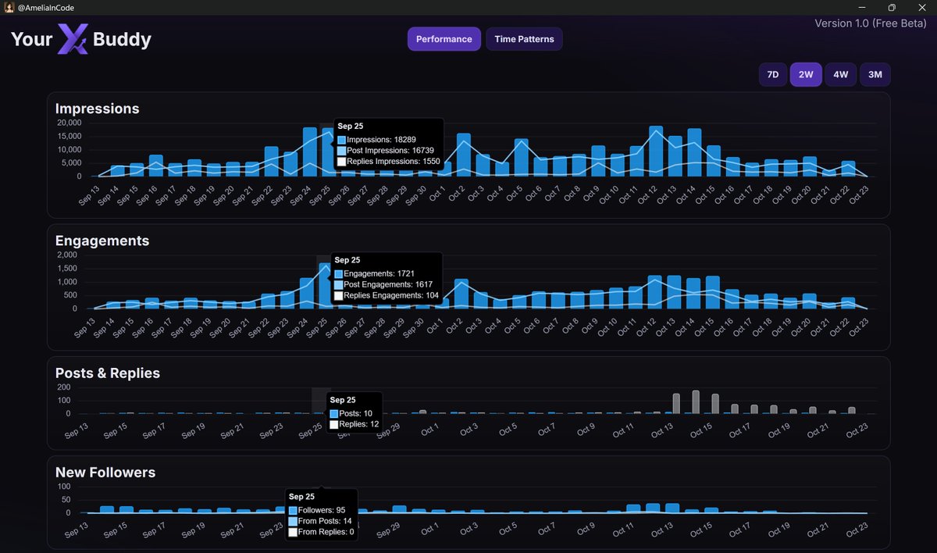
Task: Click the Oct 2 bar in Impressions chart
Action: coord(464,155)
